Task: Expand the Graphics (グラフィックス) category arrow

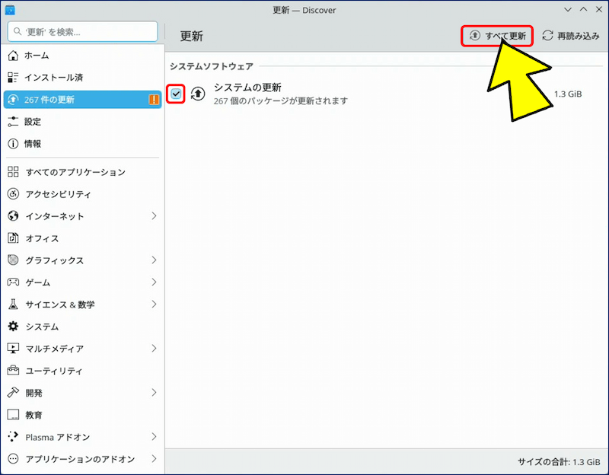Action: (x=154, y=260)
